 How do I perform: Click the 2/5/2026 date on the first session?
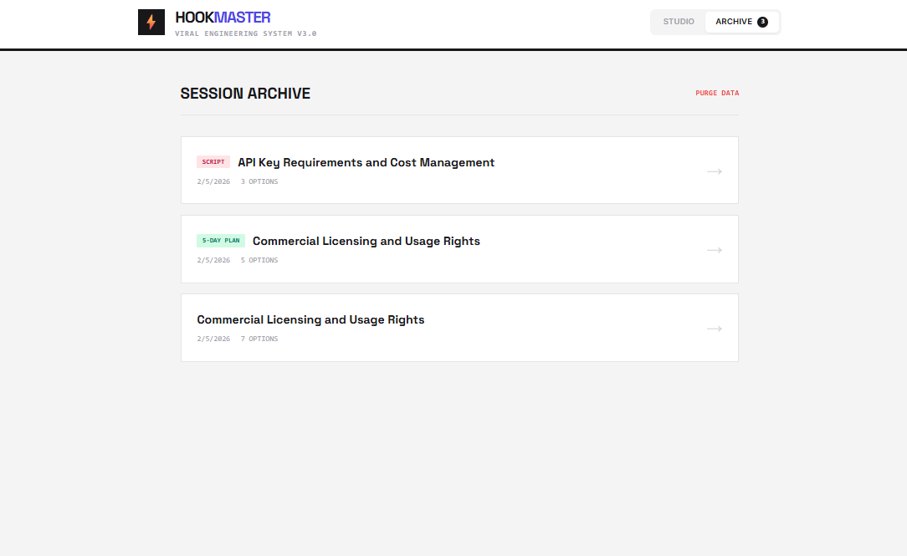[x=213, y=181]
